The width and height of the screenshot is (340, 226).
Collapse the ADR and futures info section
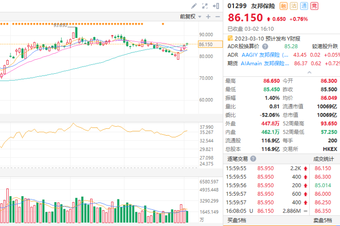tap(310, 72)
